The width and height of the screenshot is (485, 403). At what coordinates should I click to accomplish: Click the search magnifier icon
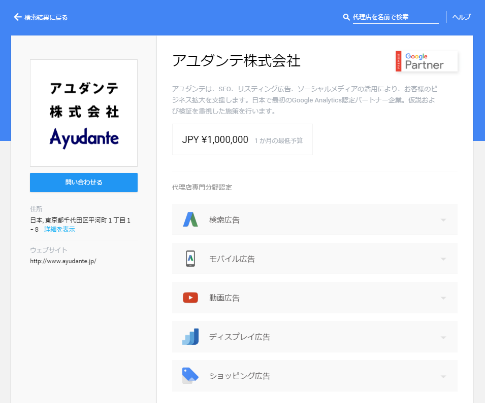pyautogui.click(x=346, y=17)
